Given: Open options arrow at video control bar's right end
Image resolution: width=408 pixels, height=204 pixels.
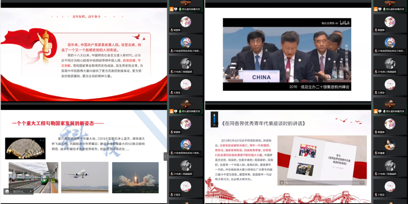Looking at the screenshot, I should coord(363,183).
